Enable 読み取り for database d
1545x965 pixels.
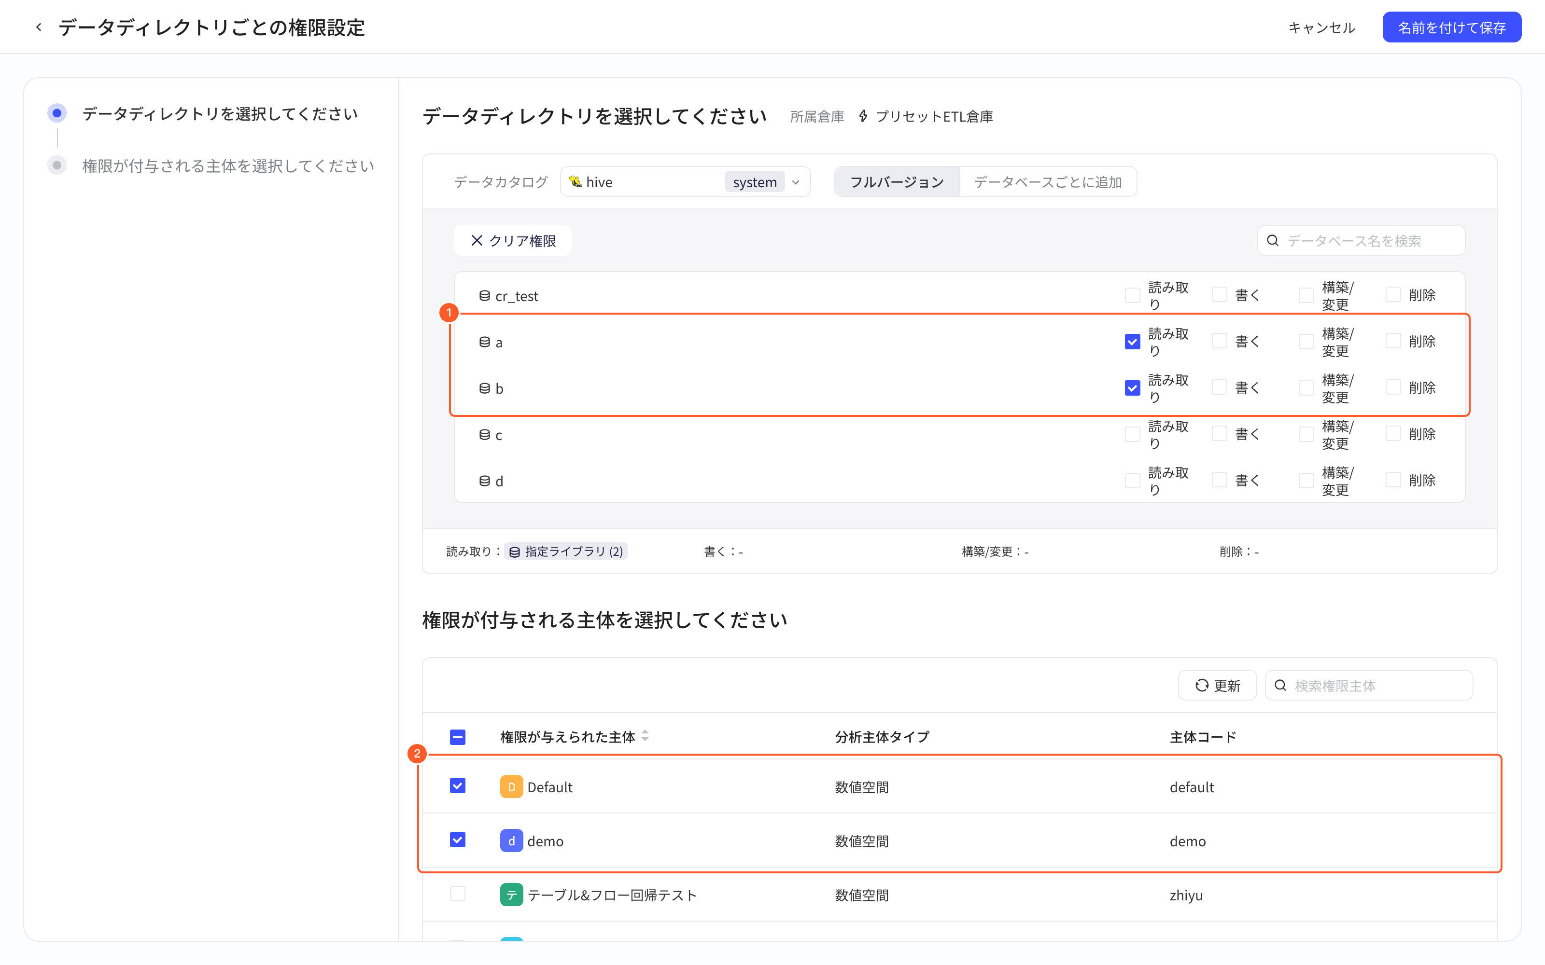point(1133,481)
